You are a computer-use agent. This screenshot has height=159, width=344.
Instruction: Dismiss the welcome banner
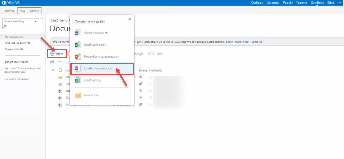coord(257,42)
